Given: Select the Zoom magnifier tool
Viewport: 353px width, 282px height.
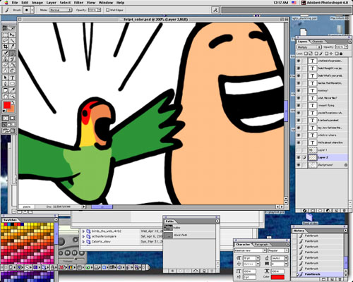Looking at the screenshot, I should (12, 96).
